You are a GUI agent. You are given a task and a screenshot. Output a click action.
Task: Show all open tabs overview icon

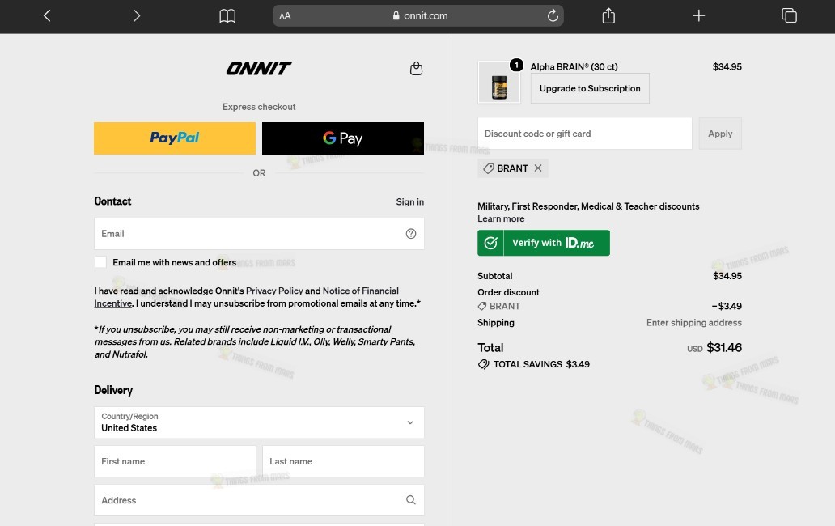click(789, 15)
